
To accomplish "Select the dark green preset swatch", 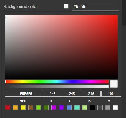I will [x=46, y=107].
